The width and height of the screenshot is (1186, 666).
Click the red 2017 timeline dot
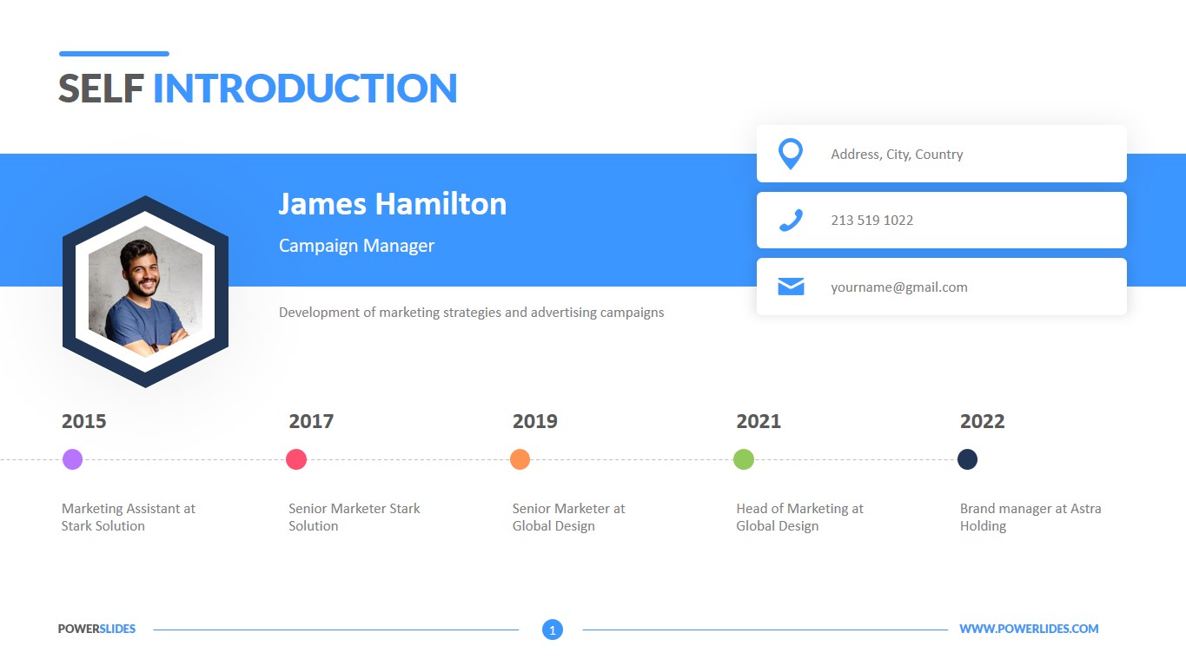296,459
